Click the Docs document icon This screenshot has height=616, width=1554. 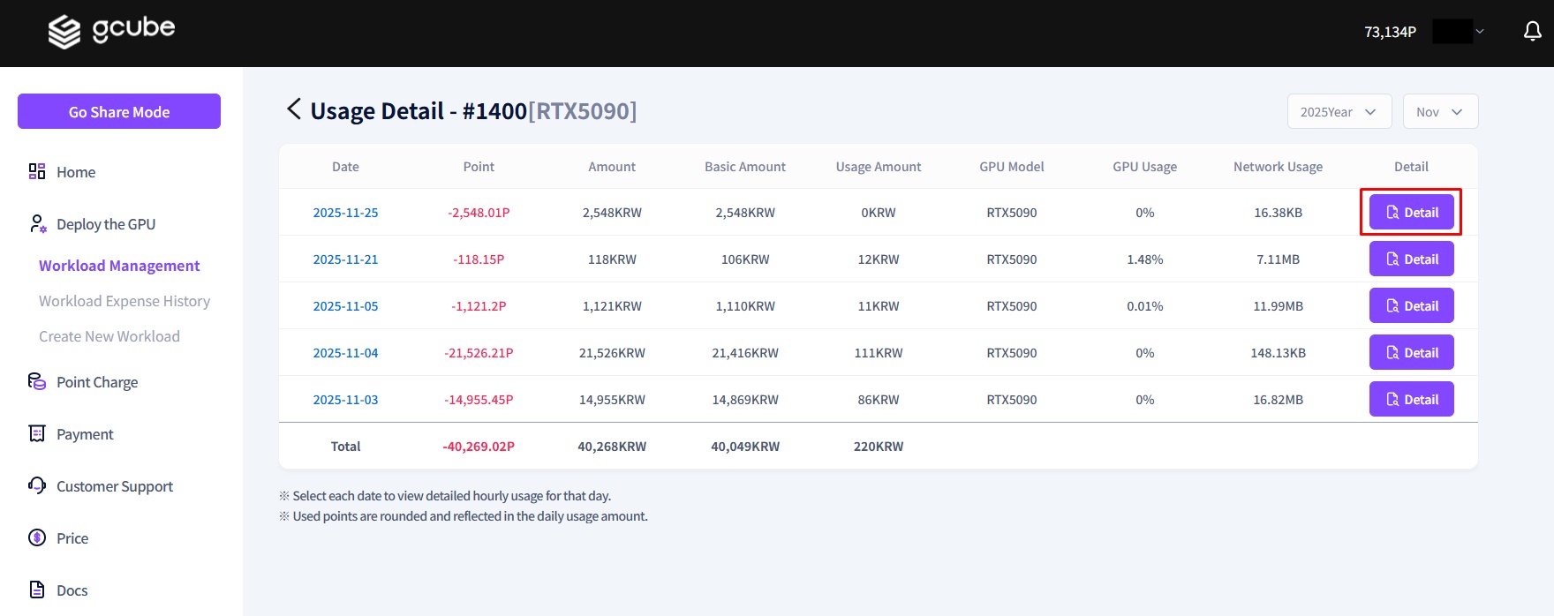37,590
